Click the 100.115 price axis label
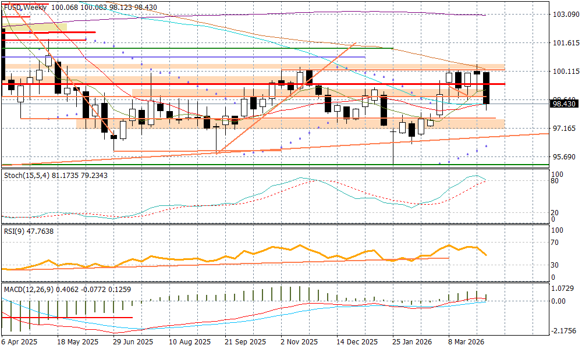Screen dimensions: 582x349 pos(564,72)
